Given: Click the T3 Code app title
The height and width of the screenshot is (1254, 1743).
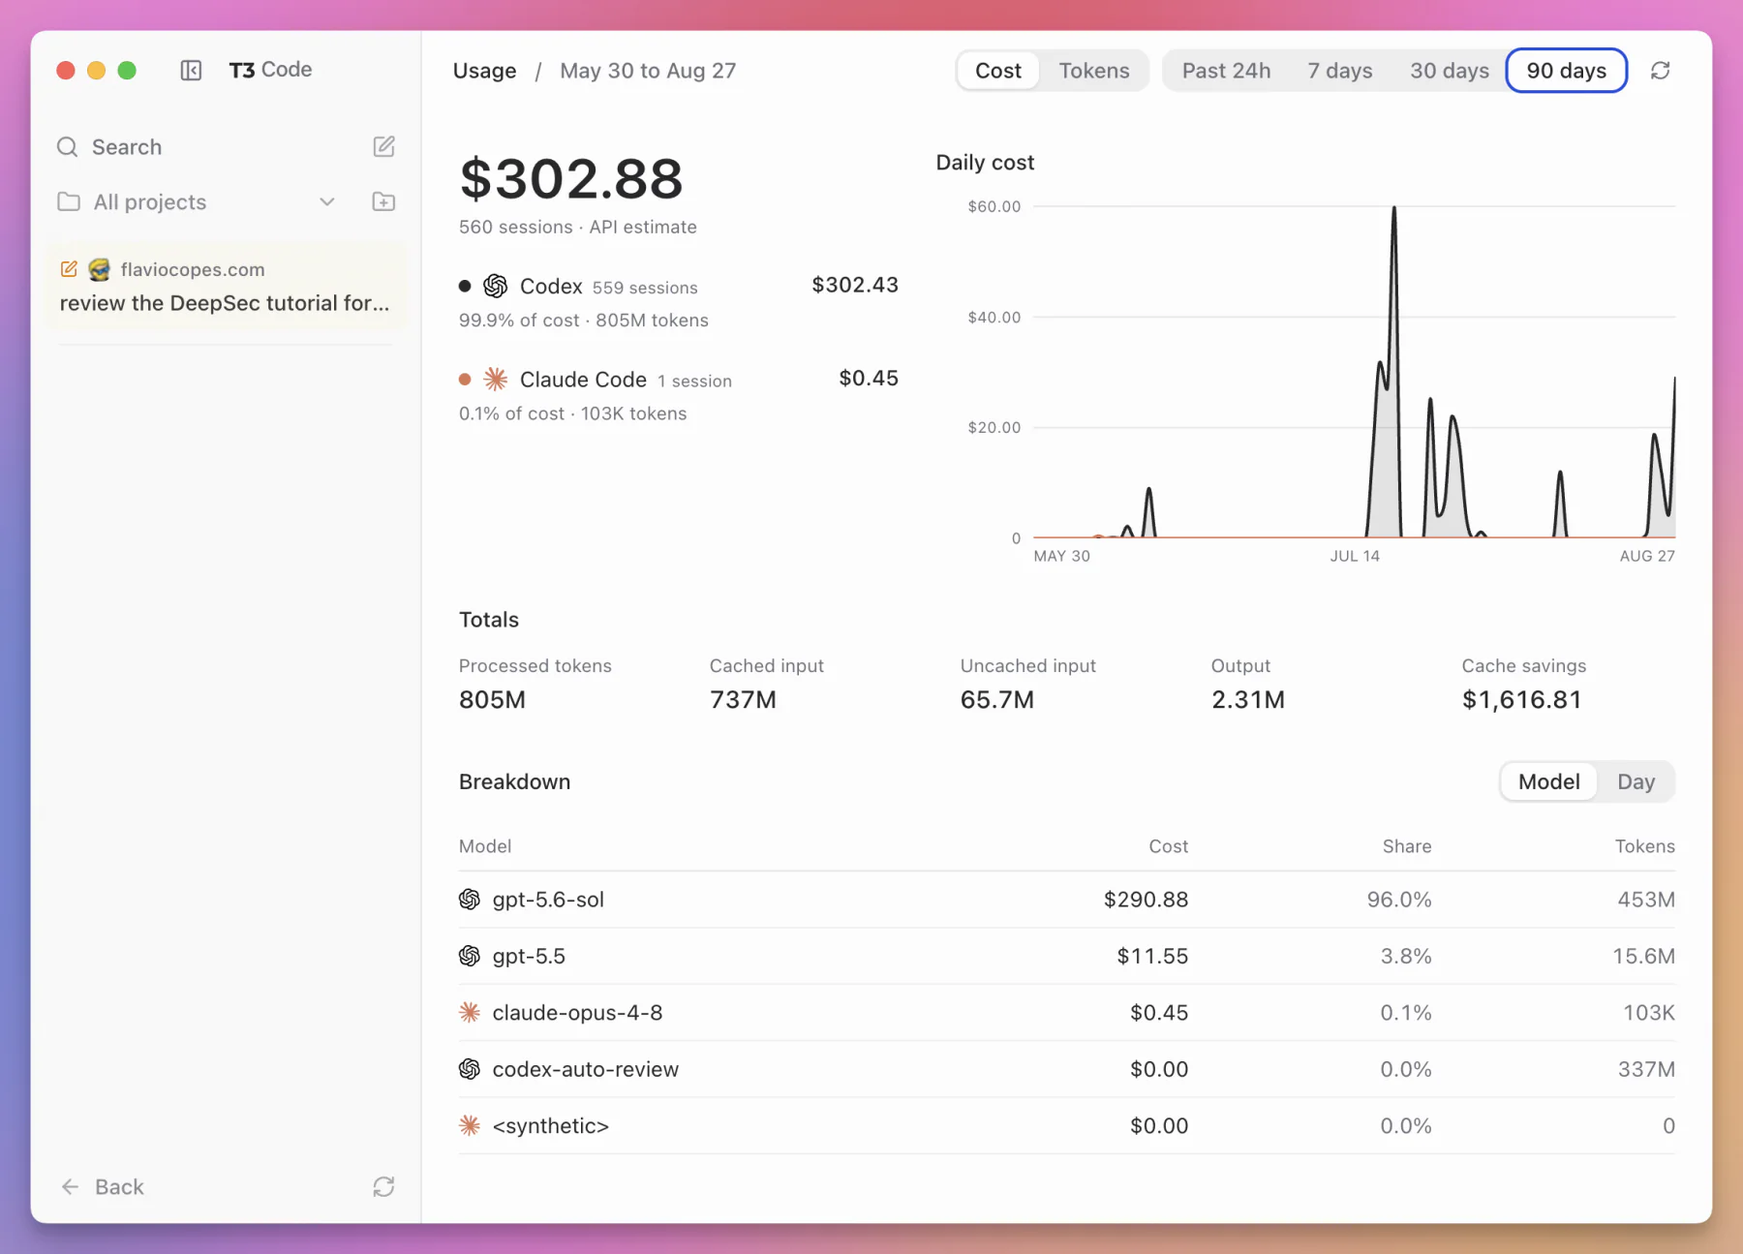Looking at the screenshot, I should 270,70.
